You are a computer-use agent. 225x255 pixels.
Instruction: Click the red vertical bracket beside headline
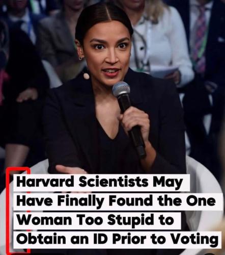(9, 211)
